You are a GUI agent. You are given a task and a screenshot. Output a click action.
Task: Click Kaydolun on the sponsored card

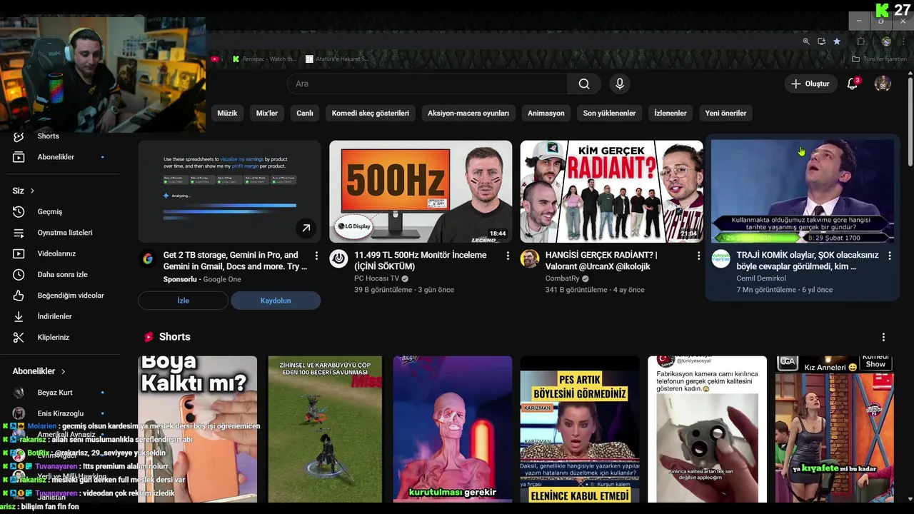click(x=276, y=301)
